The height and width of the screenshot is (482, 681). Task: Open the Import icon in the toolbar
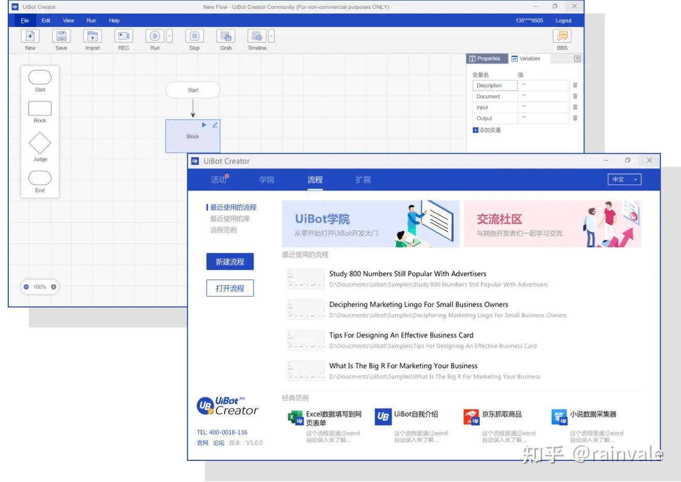coord(92,36)
